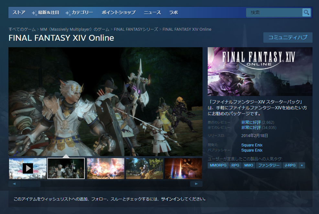Select the explosion battle screenshot thumbnail
The width and height of the screenshot is (319, 214).
pyautogui.click(x=105, y=168)
